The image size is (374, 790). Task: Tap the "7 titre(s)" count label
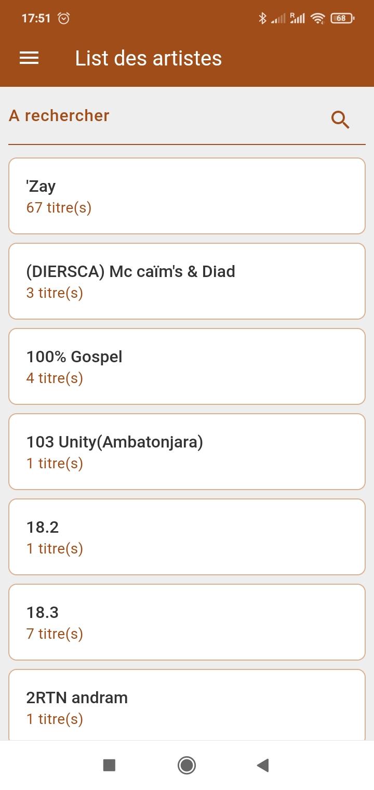point(55,634)
